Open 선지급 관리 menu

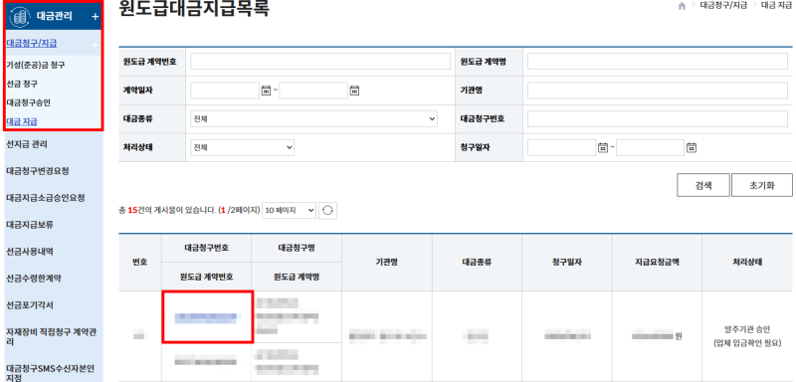coord(27,144)
